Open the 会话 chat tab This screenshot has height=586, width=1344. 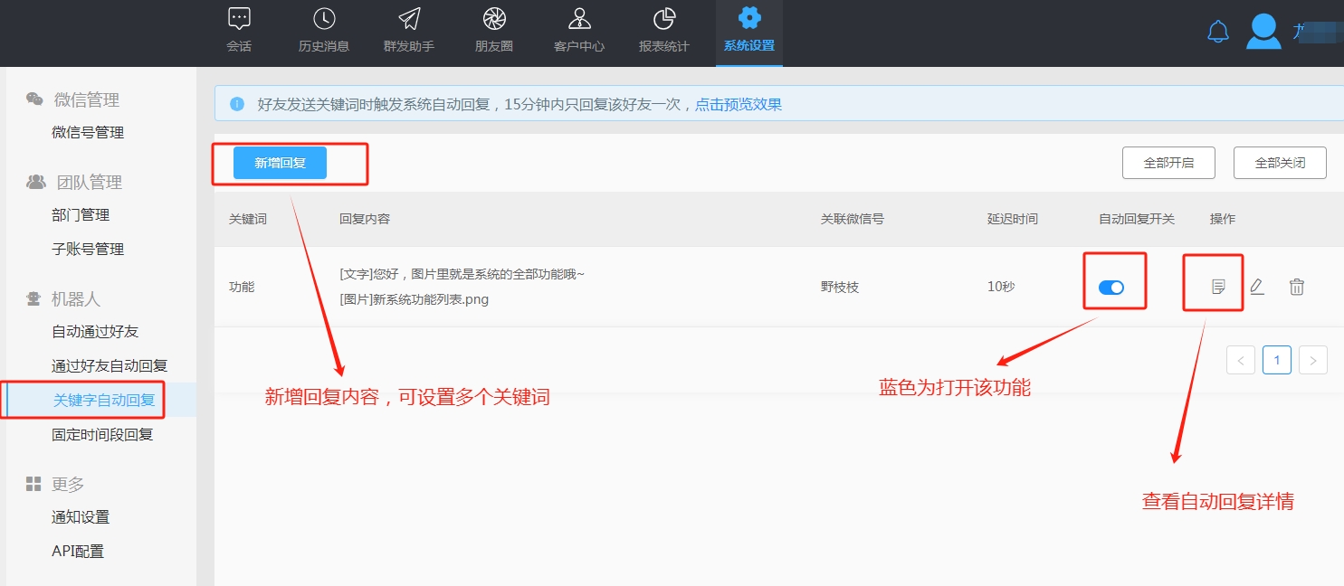239,31
